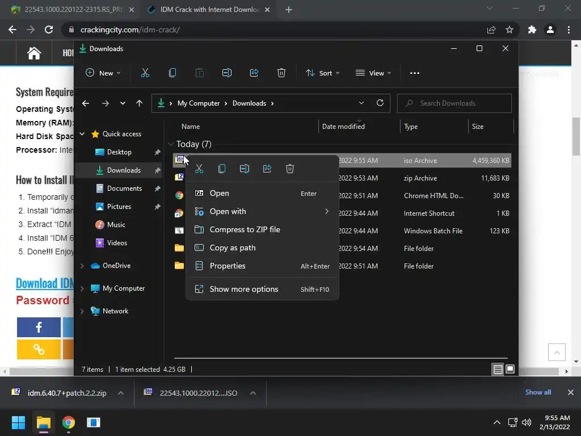
Task: Click Copy icon in context menu
Action: (x=222, y=169)
